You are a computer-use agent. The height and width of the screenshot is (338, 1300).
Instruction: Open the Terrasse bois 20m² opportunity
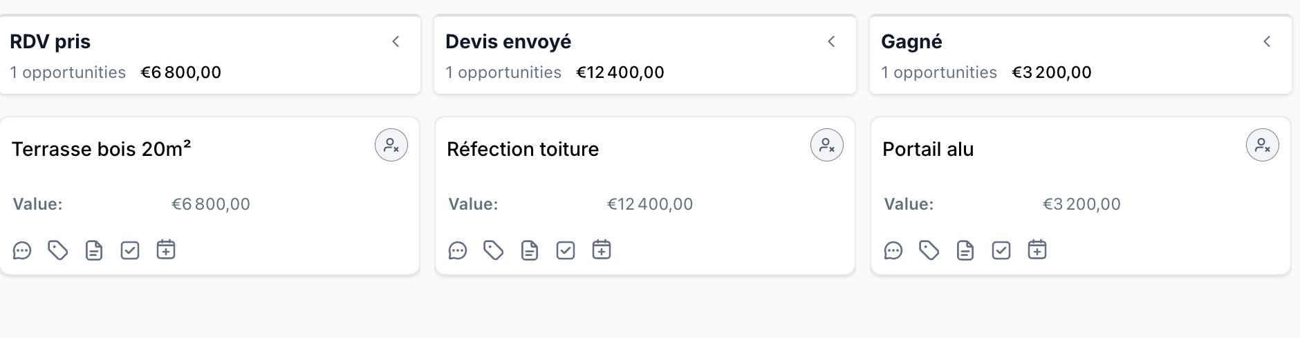point(101,149)
